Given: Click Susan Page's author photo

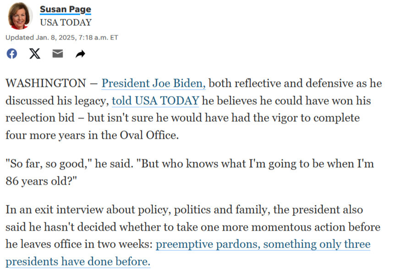Looking at the screenshot, I should (x=19, y=16).
